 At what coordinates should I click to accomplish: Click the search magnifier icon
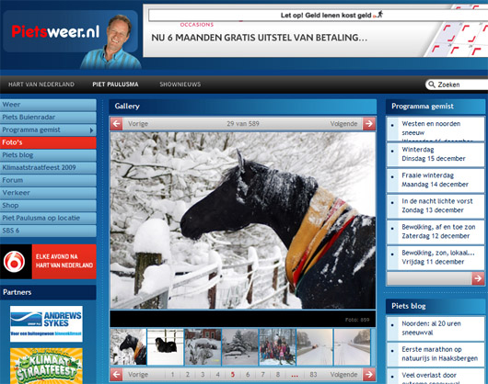point(432,85)
